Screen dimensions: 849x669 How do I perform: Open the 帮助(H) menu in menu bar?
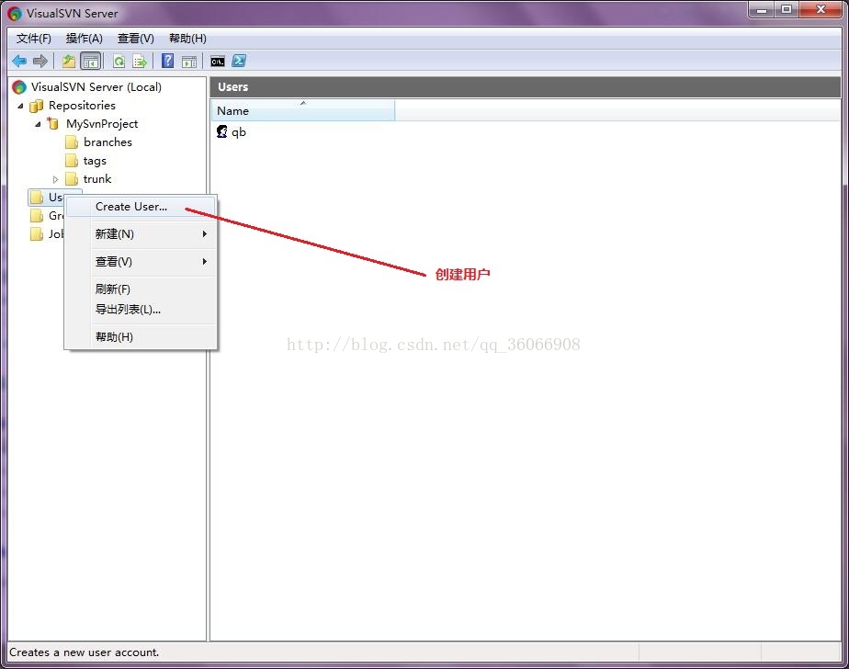pos(187,39)
